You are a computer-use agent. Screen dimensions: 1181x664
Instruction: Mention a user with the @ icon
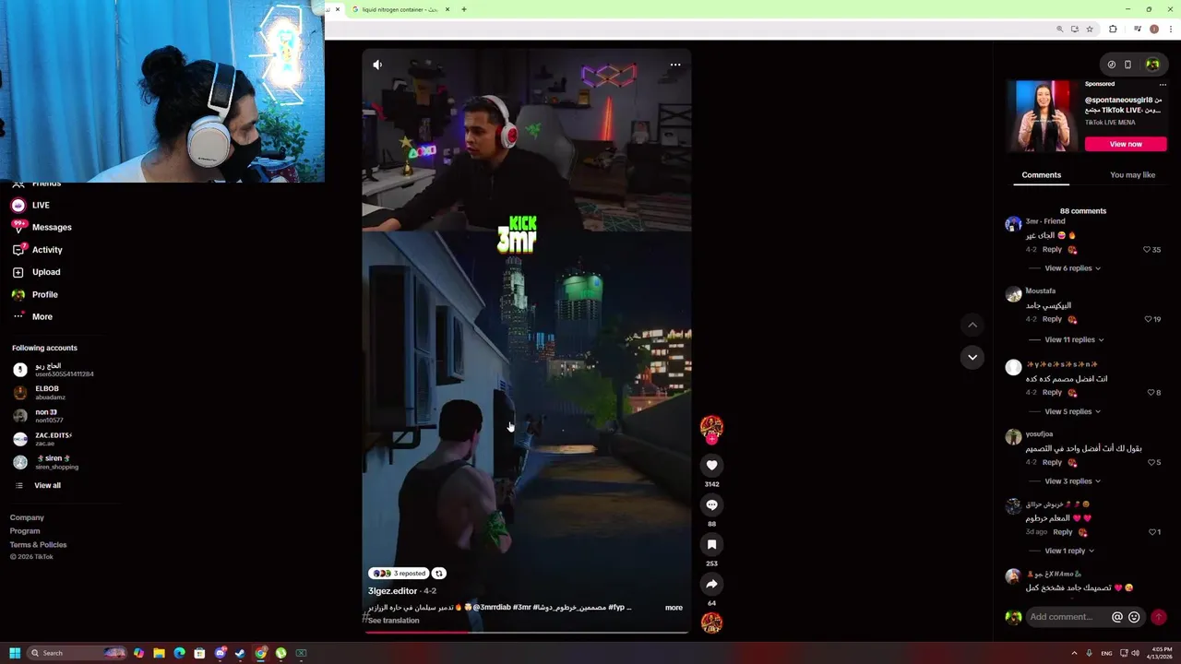[1117, 617]
